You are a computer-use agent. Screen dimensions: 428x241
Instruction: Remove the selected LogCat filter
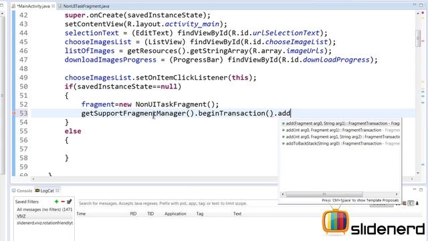[63, 202]
